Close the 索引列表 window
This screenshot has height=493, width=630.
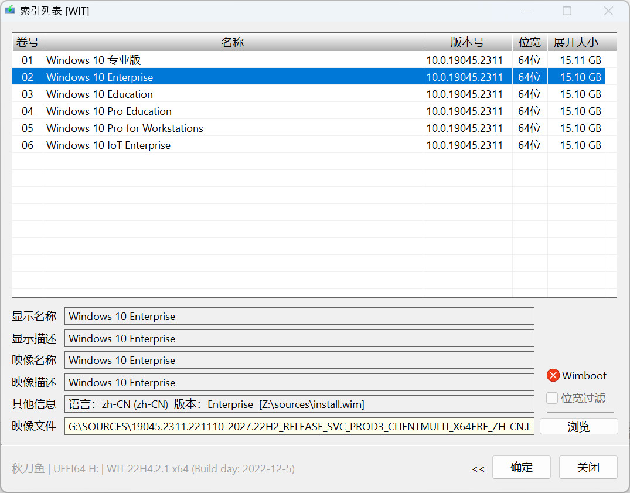point(608,11)
